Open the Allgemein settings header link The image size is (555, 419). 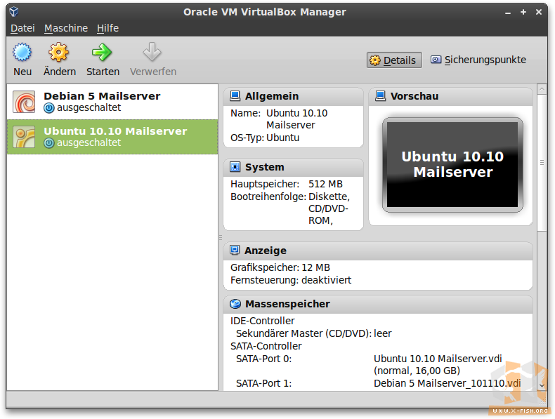tap(272, 96)
